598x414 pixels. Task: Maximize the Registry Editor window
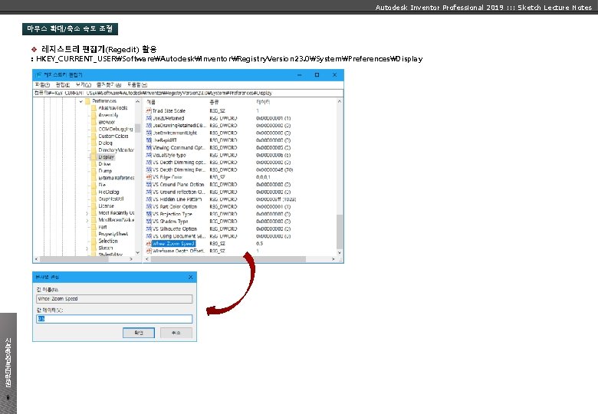pyautogui.click(x=317, y=74)
